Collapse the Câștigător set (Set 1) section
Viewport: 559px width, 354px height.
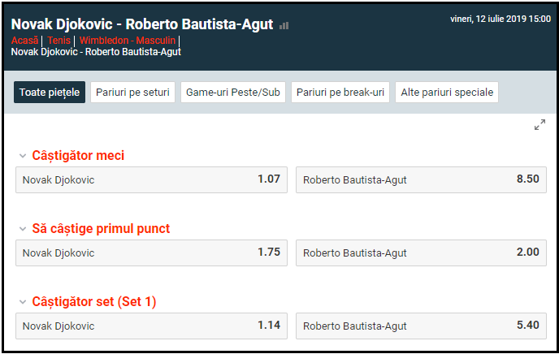coord(23,302)
